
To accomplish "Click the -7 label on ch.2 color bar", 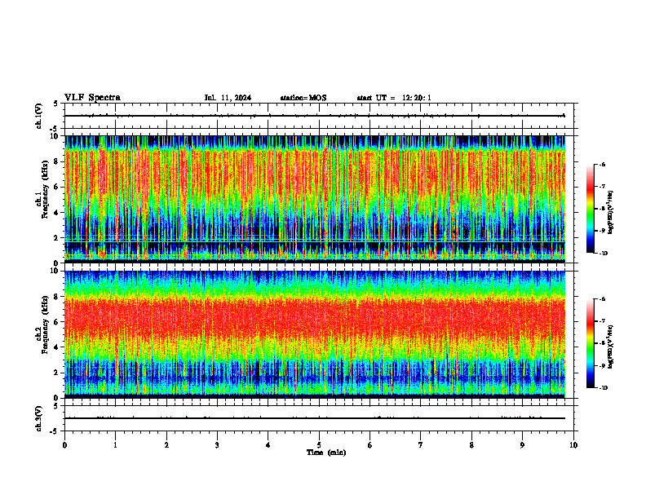I will click(602, 321).
